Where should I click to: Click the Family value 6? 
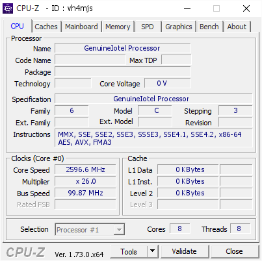coord(72,110)
